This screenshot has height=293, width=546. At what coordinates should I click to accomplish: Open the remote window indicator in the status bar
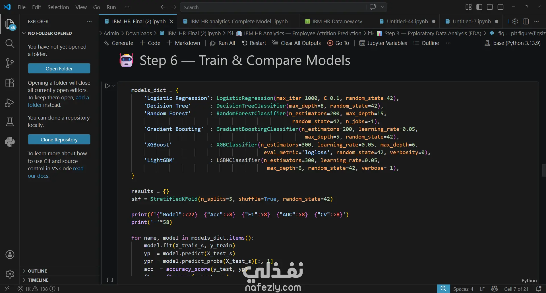point(7,289)
